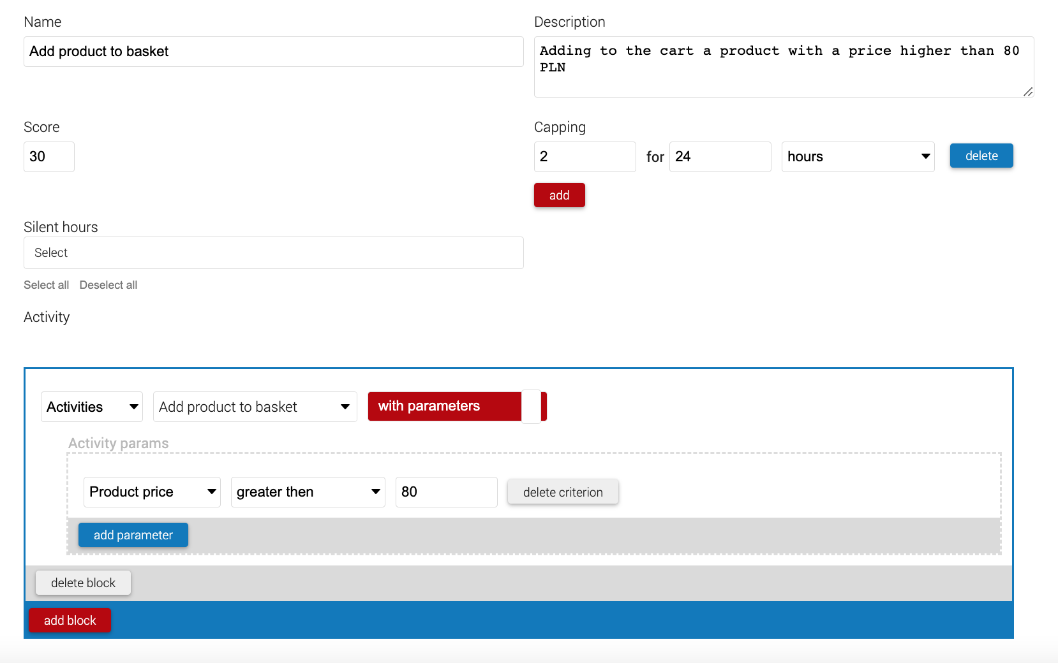Click the parameter value field showing 80
The image size is (1058, 663).
point(447,492)
